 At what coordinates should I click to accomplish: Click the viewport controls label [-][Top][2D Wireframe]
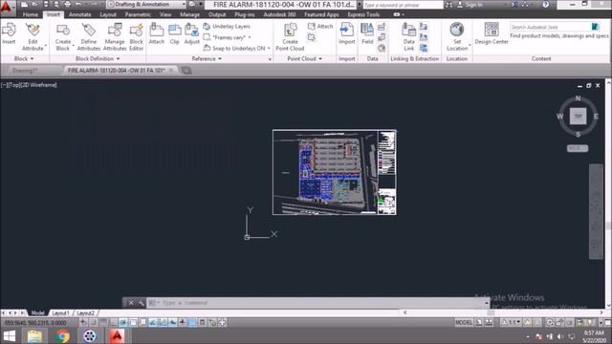[29, 85]
